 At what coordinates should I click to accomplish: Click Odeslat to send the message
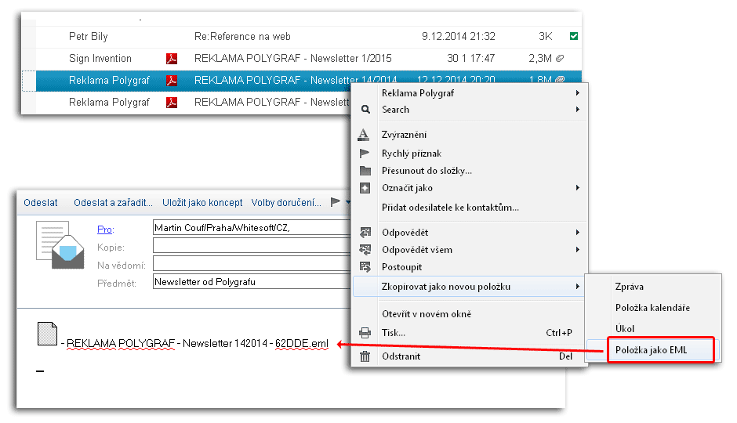(x=41, y=203)
